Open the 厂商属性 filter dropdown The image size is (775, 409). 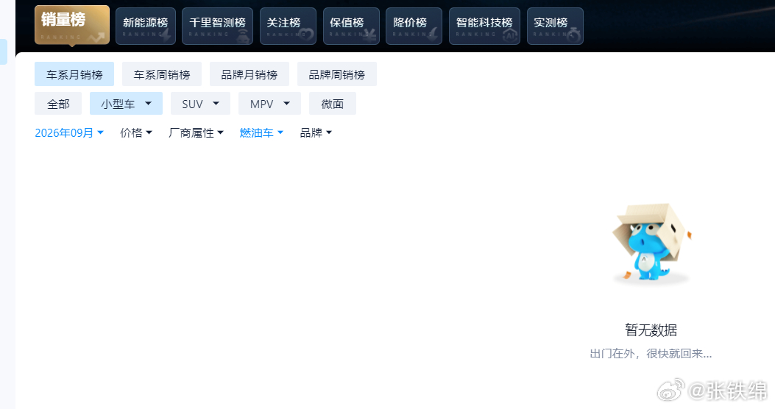point(196,133)
